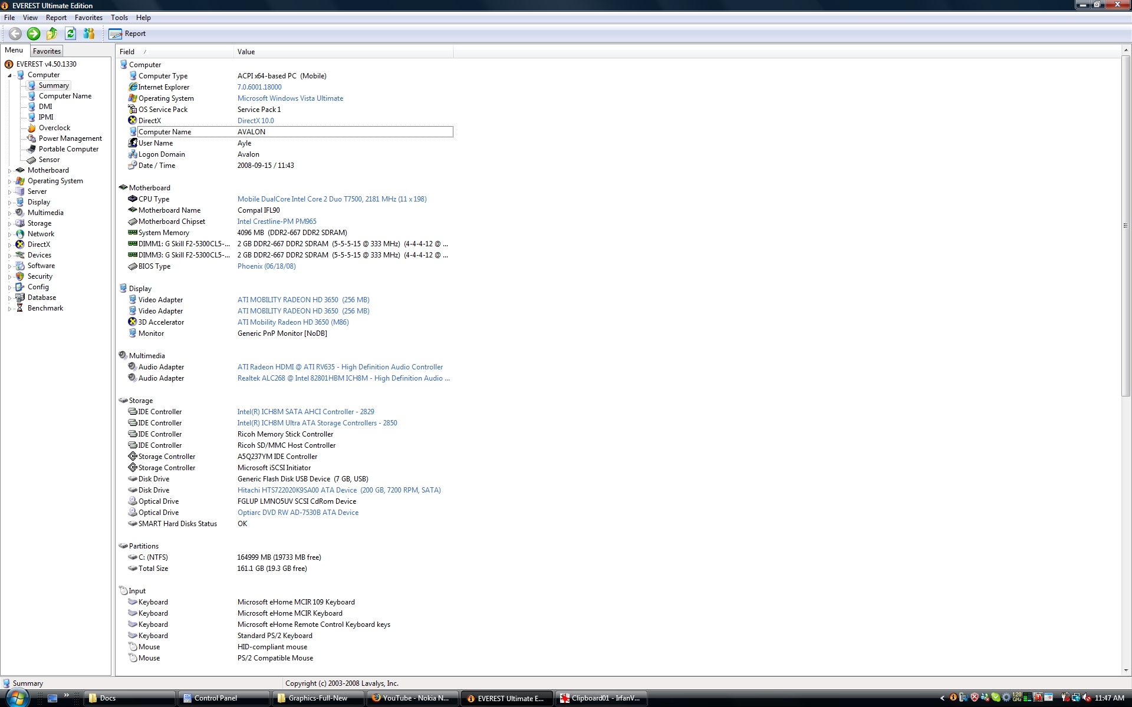1132x707 pixels.
Task: Select the Portable Computer icon
Action: pos(32,149)
